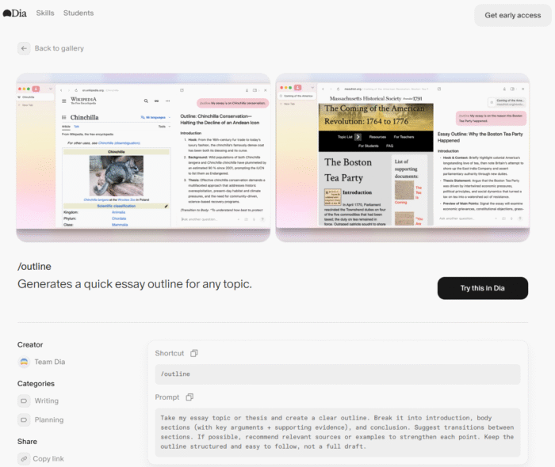Screen dimensions: 555x467
Task: Click the Team Dia avatar icon
Action: point(24,362)
